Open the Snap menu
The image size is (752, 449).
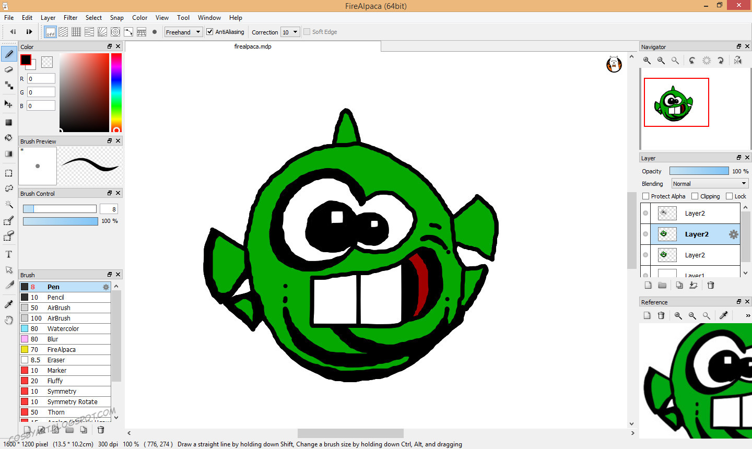pyautogui.click(x=116, y=18)
